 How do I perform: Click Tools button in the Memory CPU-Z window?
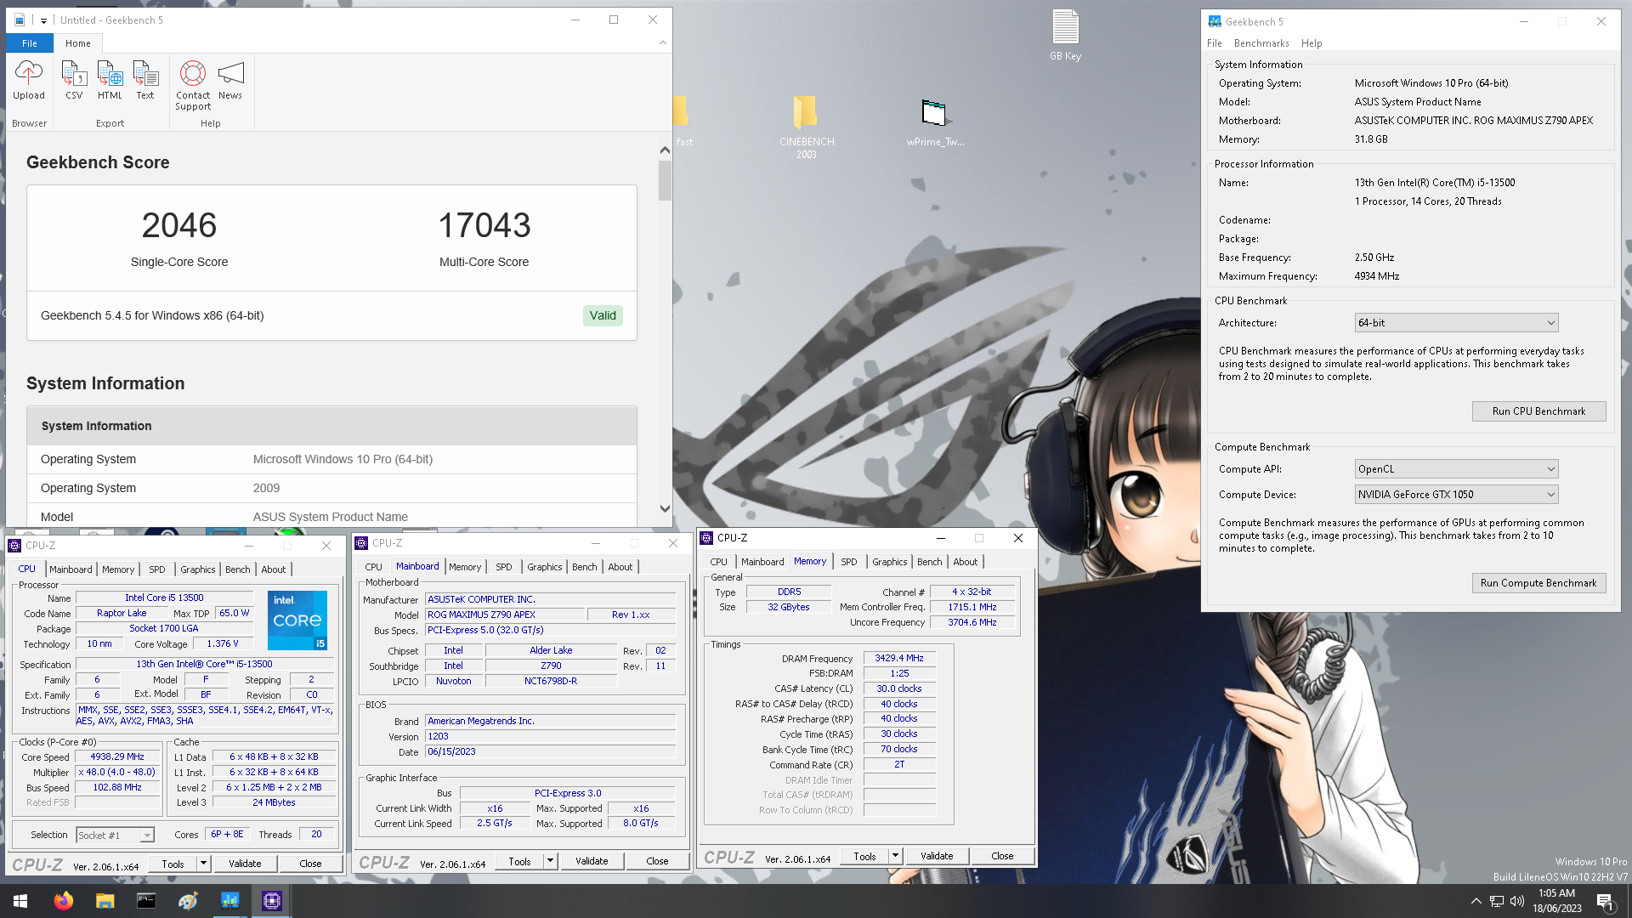point(864,856)
